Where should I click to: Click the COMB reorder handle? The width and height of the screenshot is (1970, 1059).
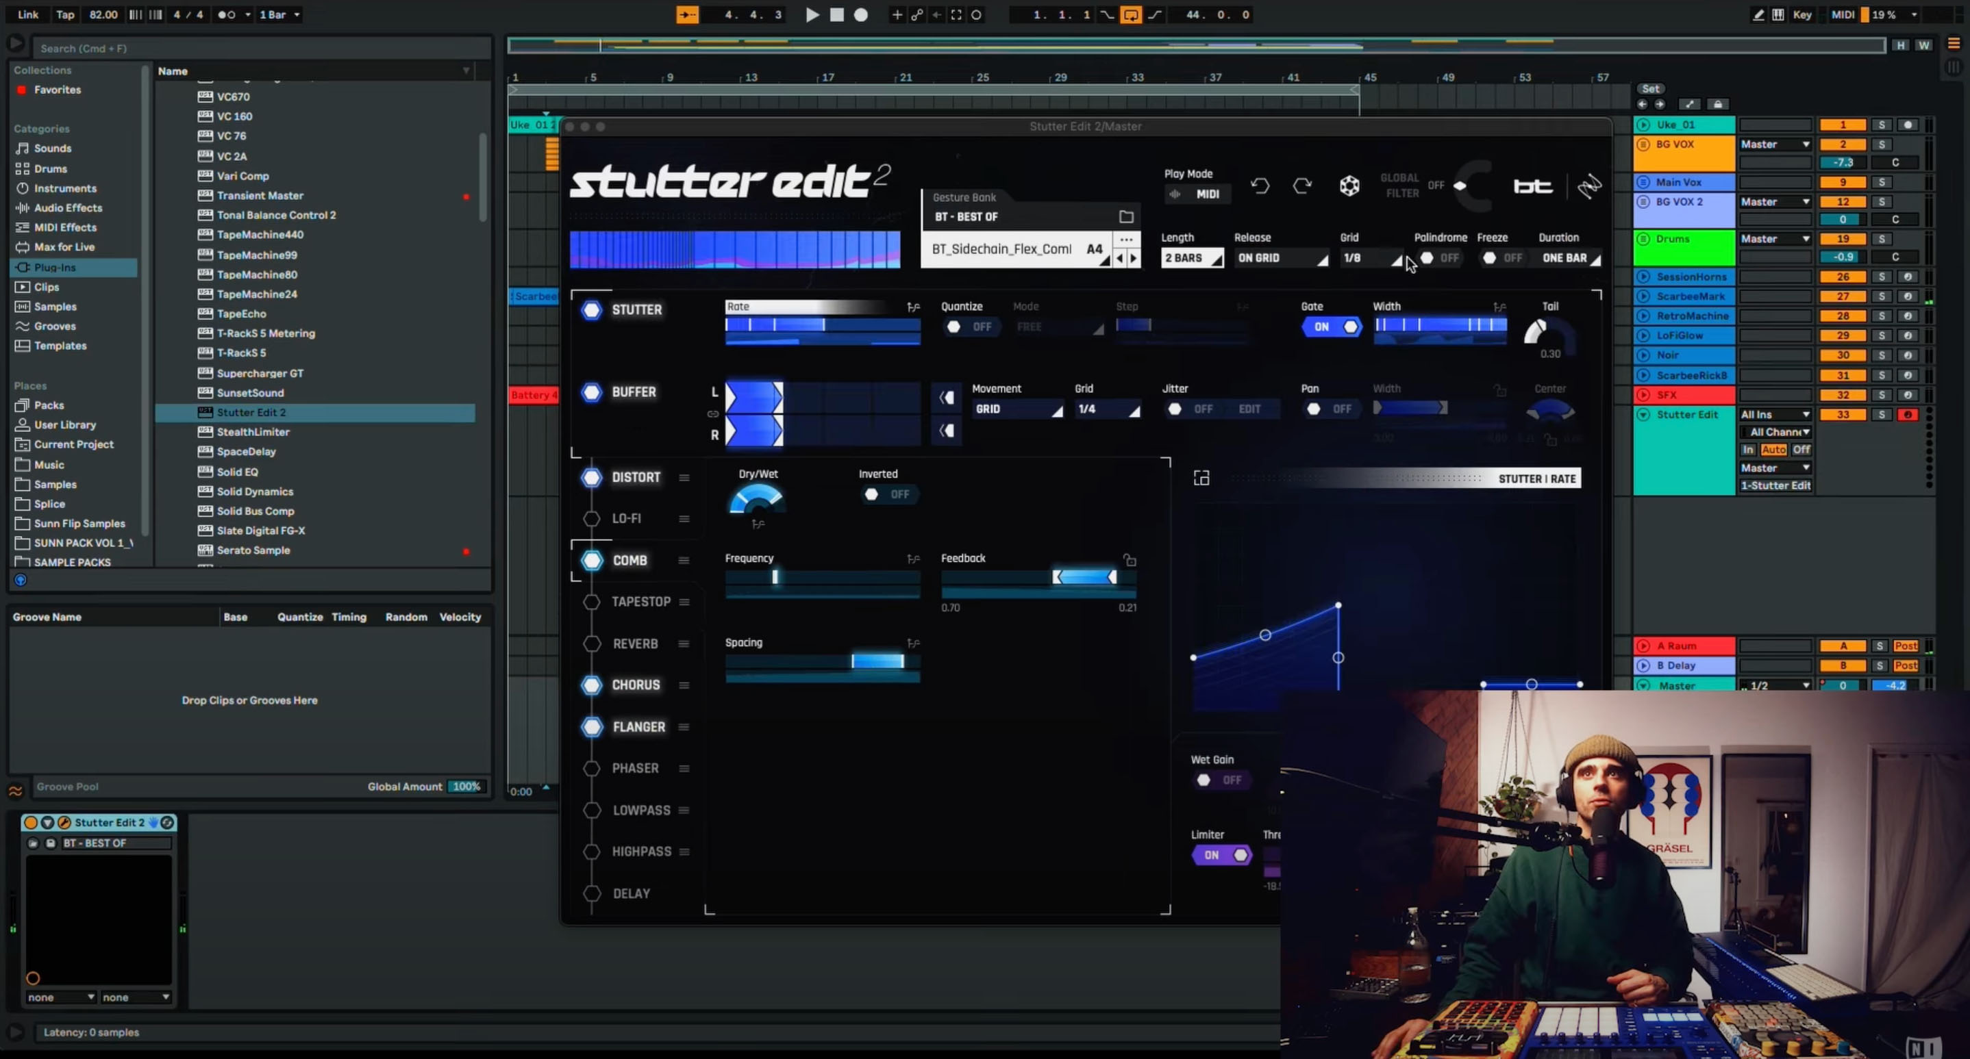click(x=684, y=561)
